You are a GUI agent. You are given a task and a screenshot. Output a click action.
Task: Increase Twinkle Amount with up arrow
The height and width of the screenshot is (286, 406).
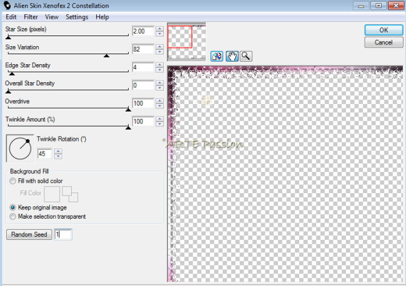[160, 119]
